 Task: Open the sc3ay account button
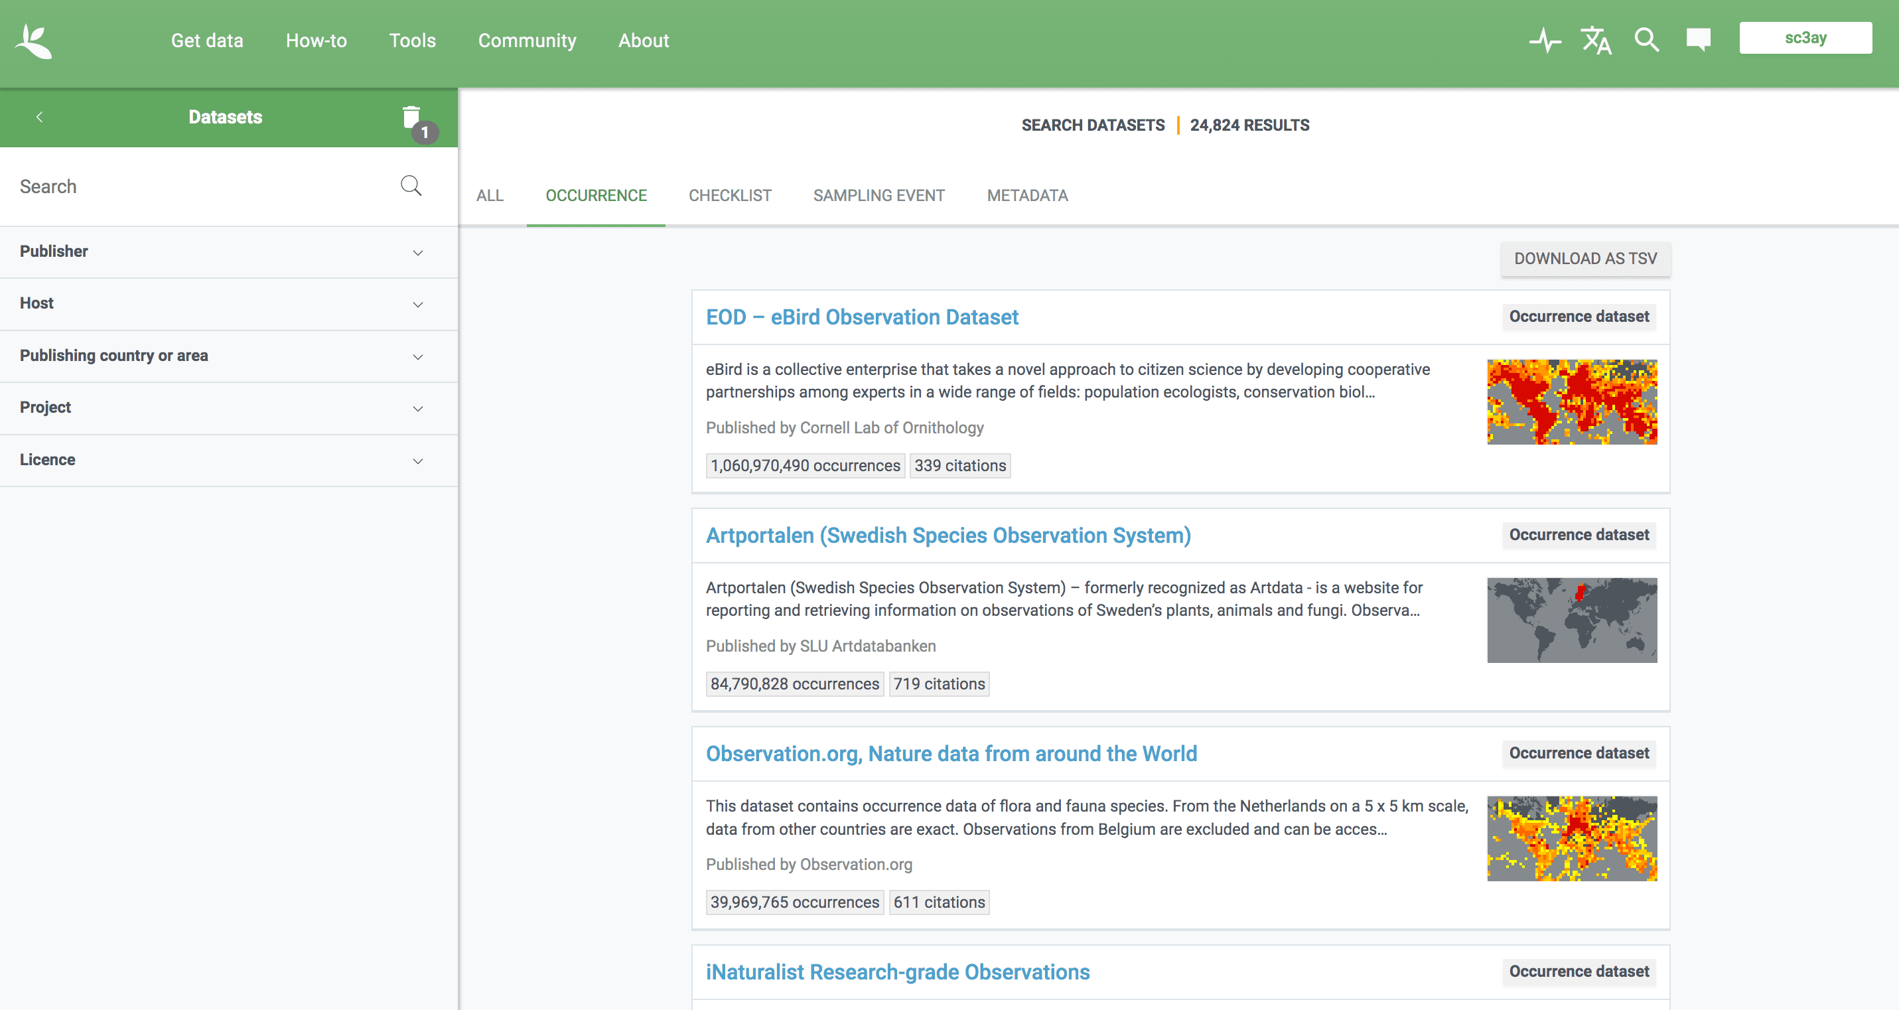pyautogui.click(x=1805, y=37)
